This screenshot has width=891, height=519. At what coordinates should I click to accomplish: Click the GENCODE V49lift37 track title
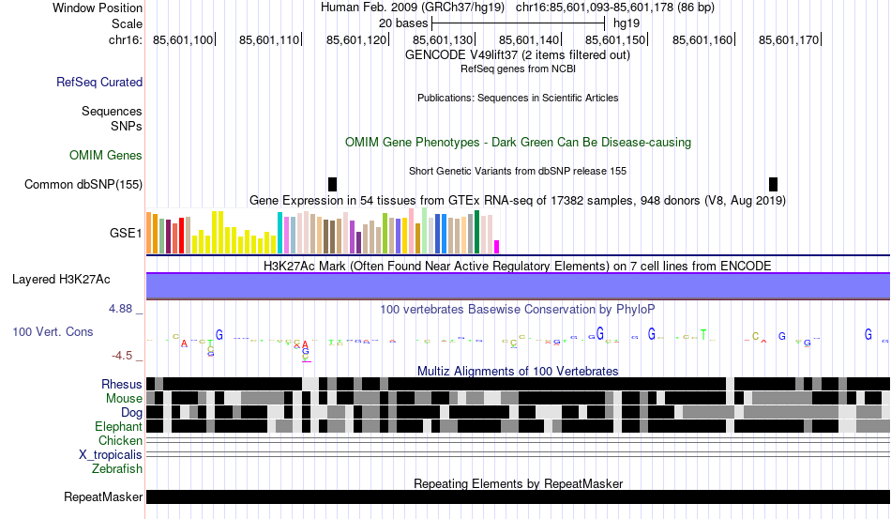pos(518,55)
